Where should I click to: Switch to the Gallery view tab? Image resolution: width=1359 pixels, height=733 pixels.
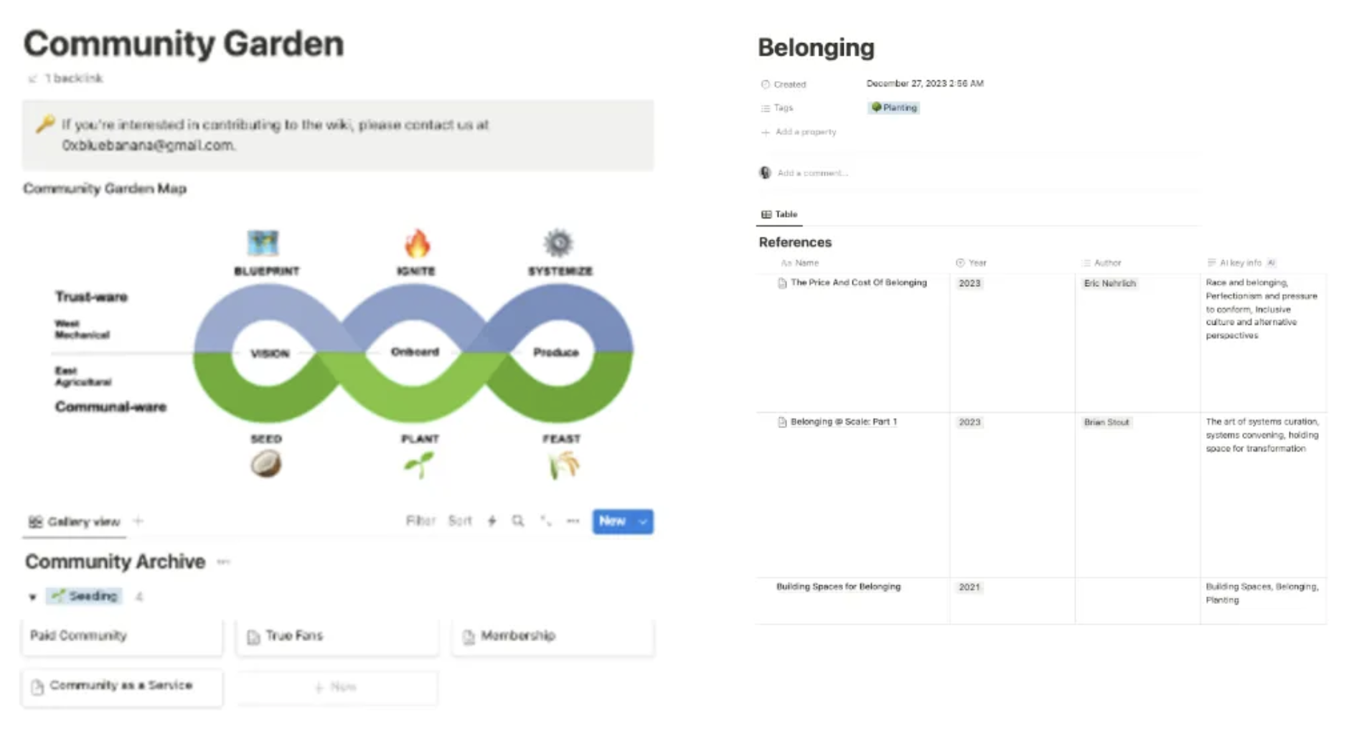coord(75,522)
